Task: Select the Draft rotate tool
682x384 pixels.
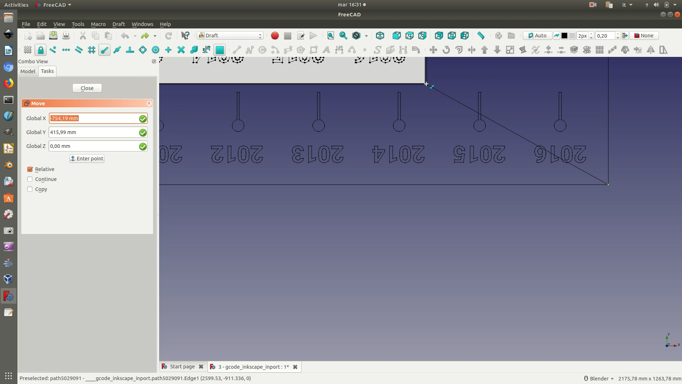Action: 446,50
